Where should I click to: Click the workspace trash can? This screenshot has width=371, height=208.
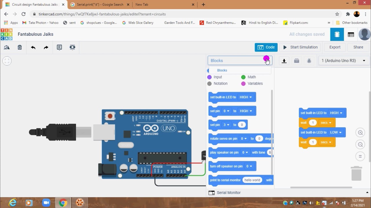point(357,173)
